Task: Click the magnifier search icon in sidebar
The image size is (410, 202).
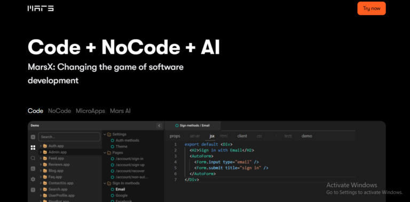Action: 33,158
